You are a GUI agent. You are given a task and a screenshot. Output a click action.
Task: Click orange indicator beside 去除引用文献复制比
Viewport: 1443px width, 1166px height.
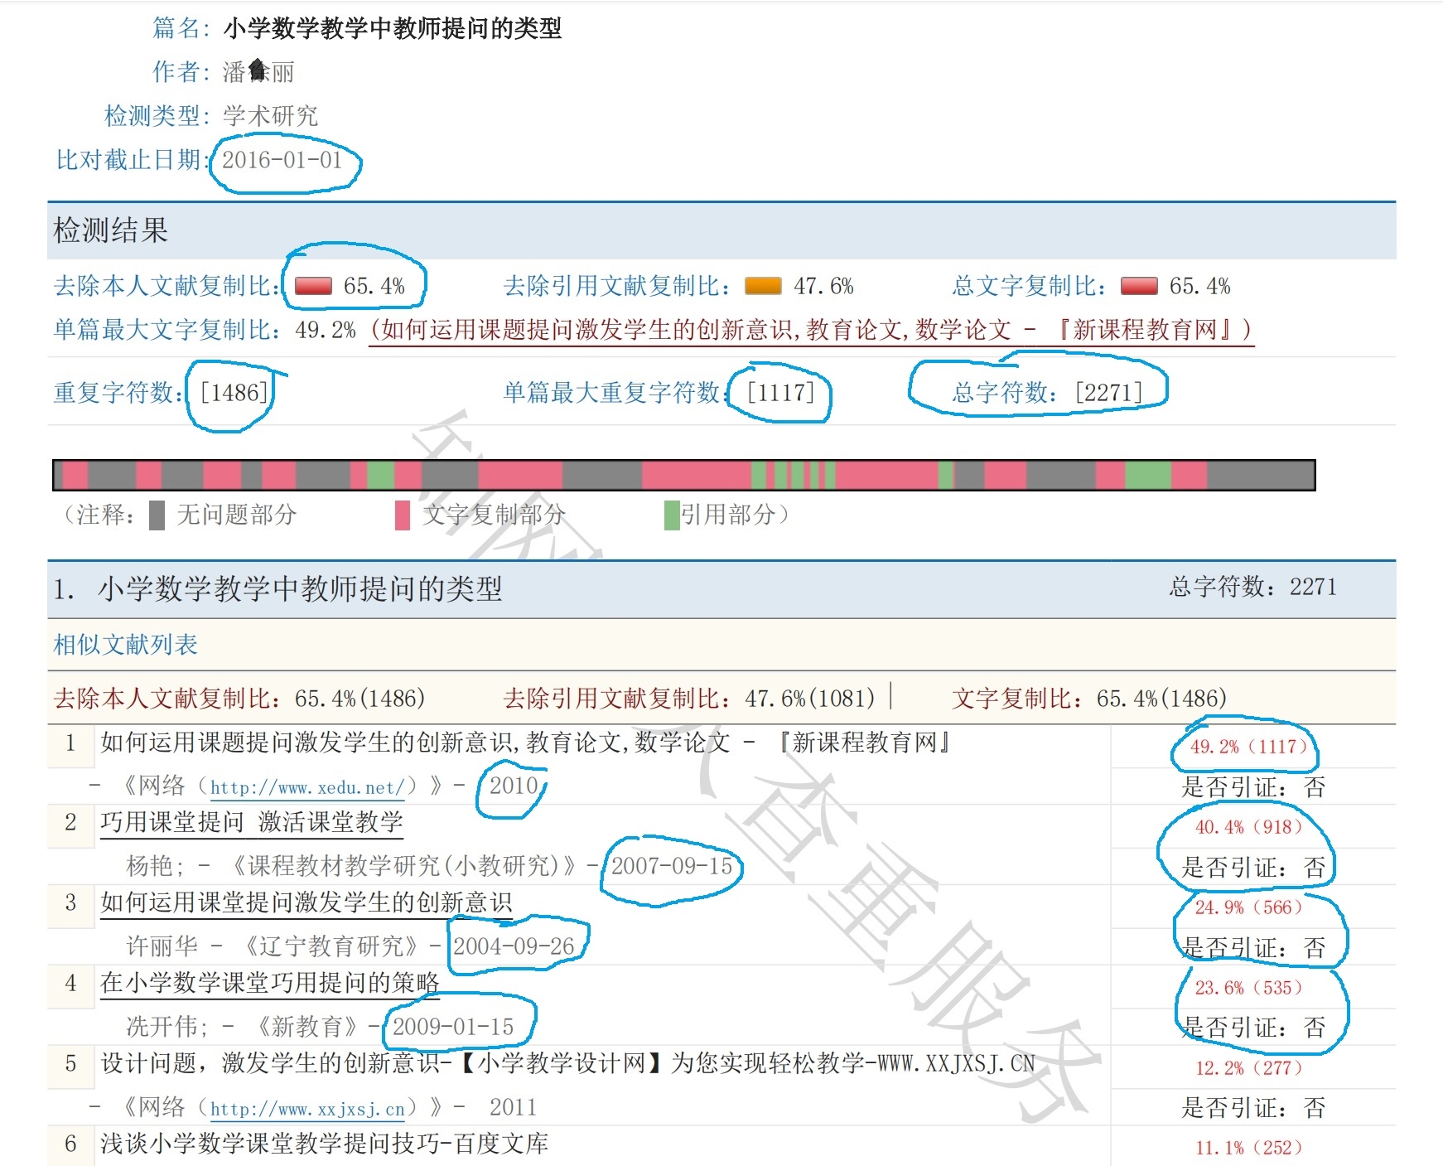click(x=763, y=286)
